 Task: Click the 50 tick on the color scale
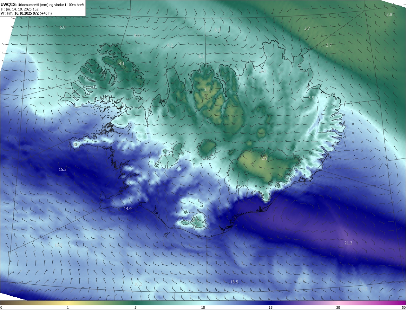(x=403, y=307)
